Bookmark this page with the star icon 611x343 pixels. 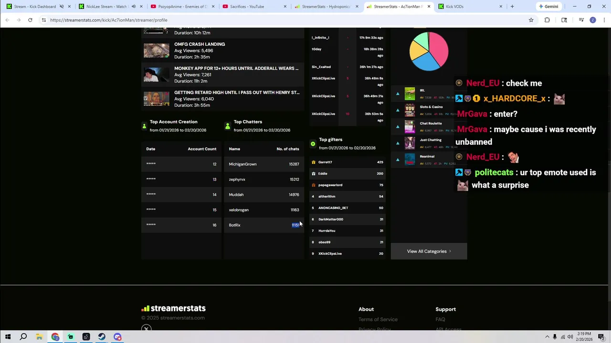coord(531,20)
